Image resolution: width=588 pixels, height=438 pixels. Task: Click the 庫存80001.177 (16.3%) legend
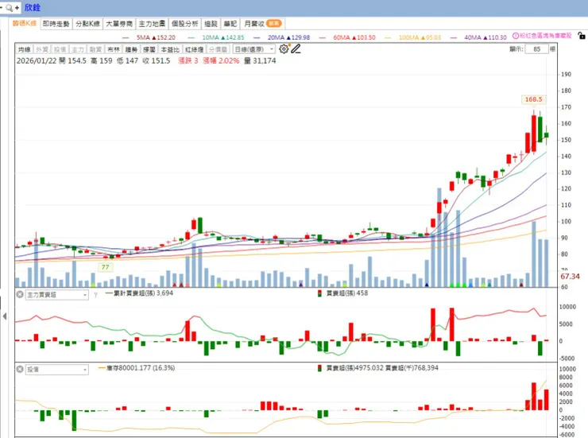coord(137,368)
